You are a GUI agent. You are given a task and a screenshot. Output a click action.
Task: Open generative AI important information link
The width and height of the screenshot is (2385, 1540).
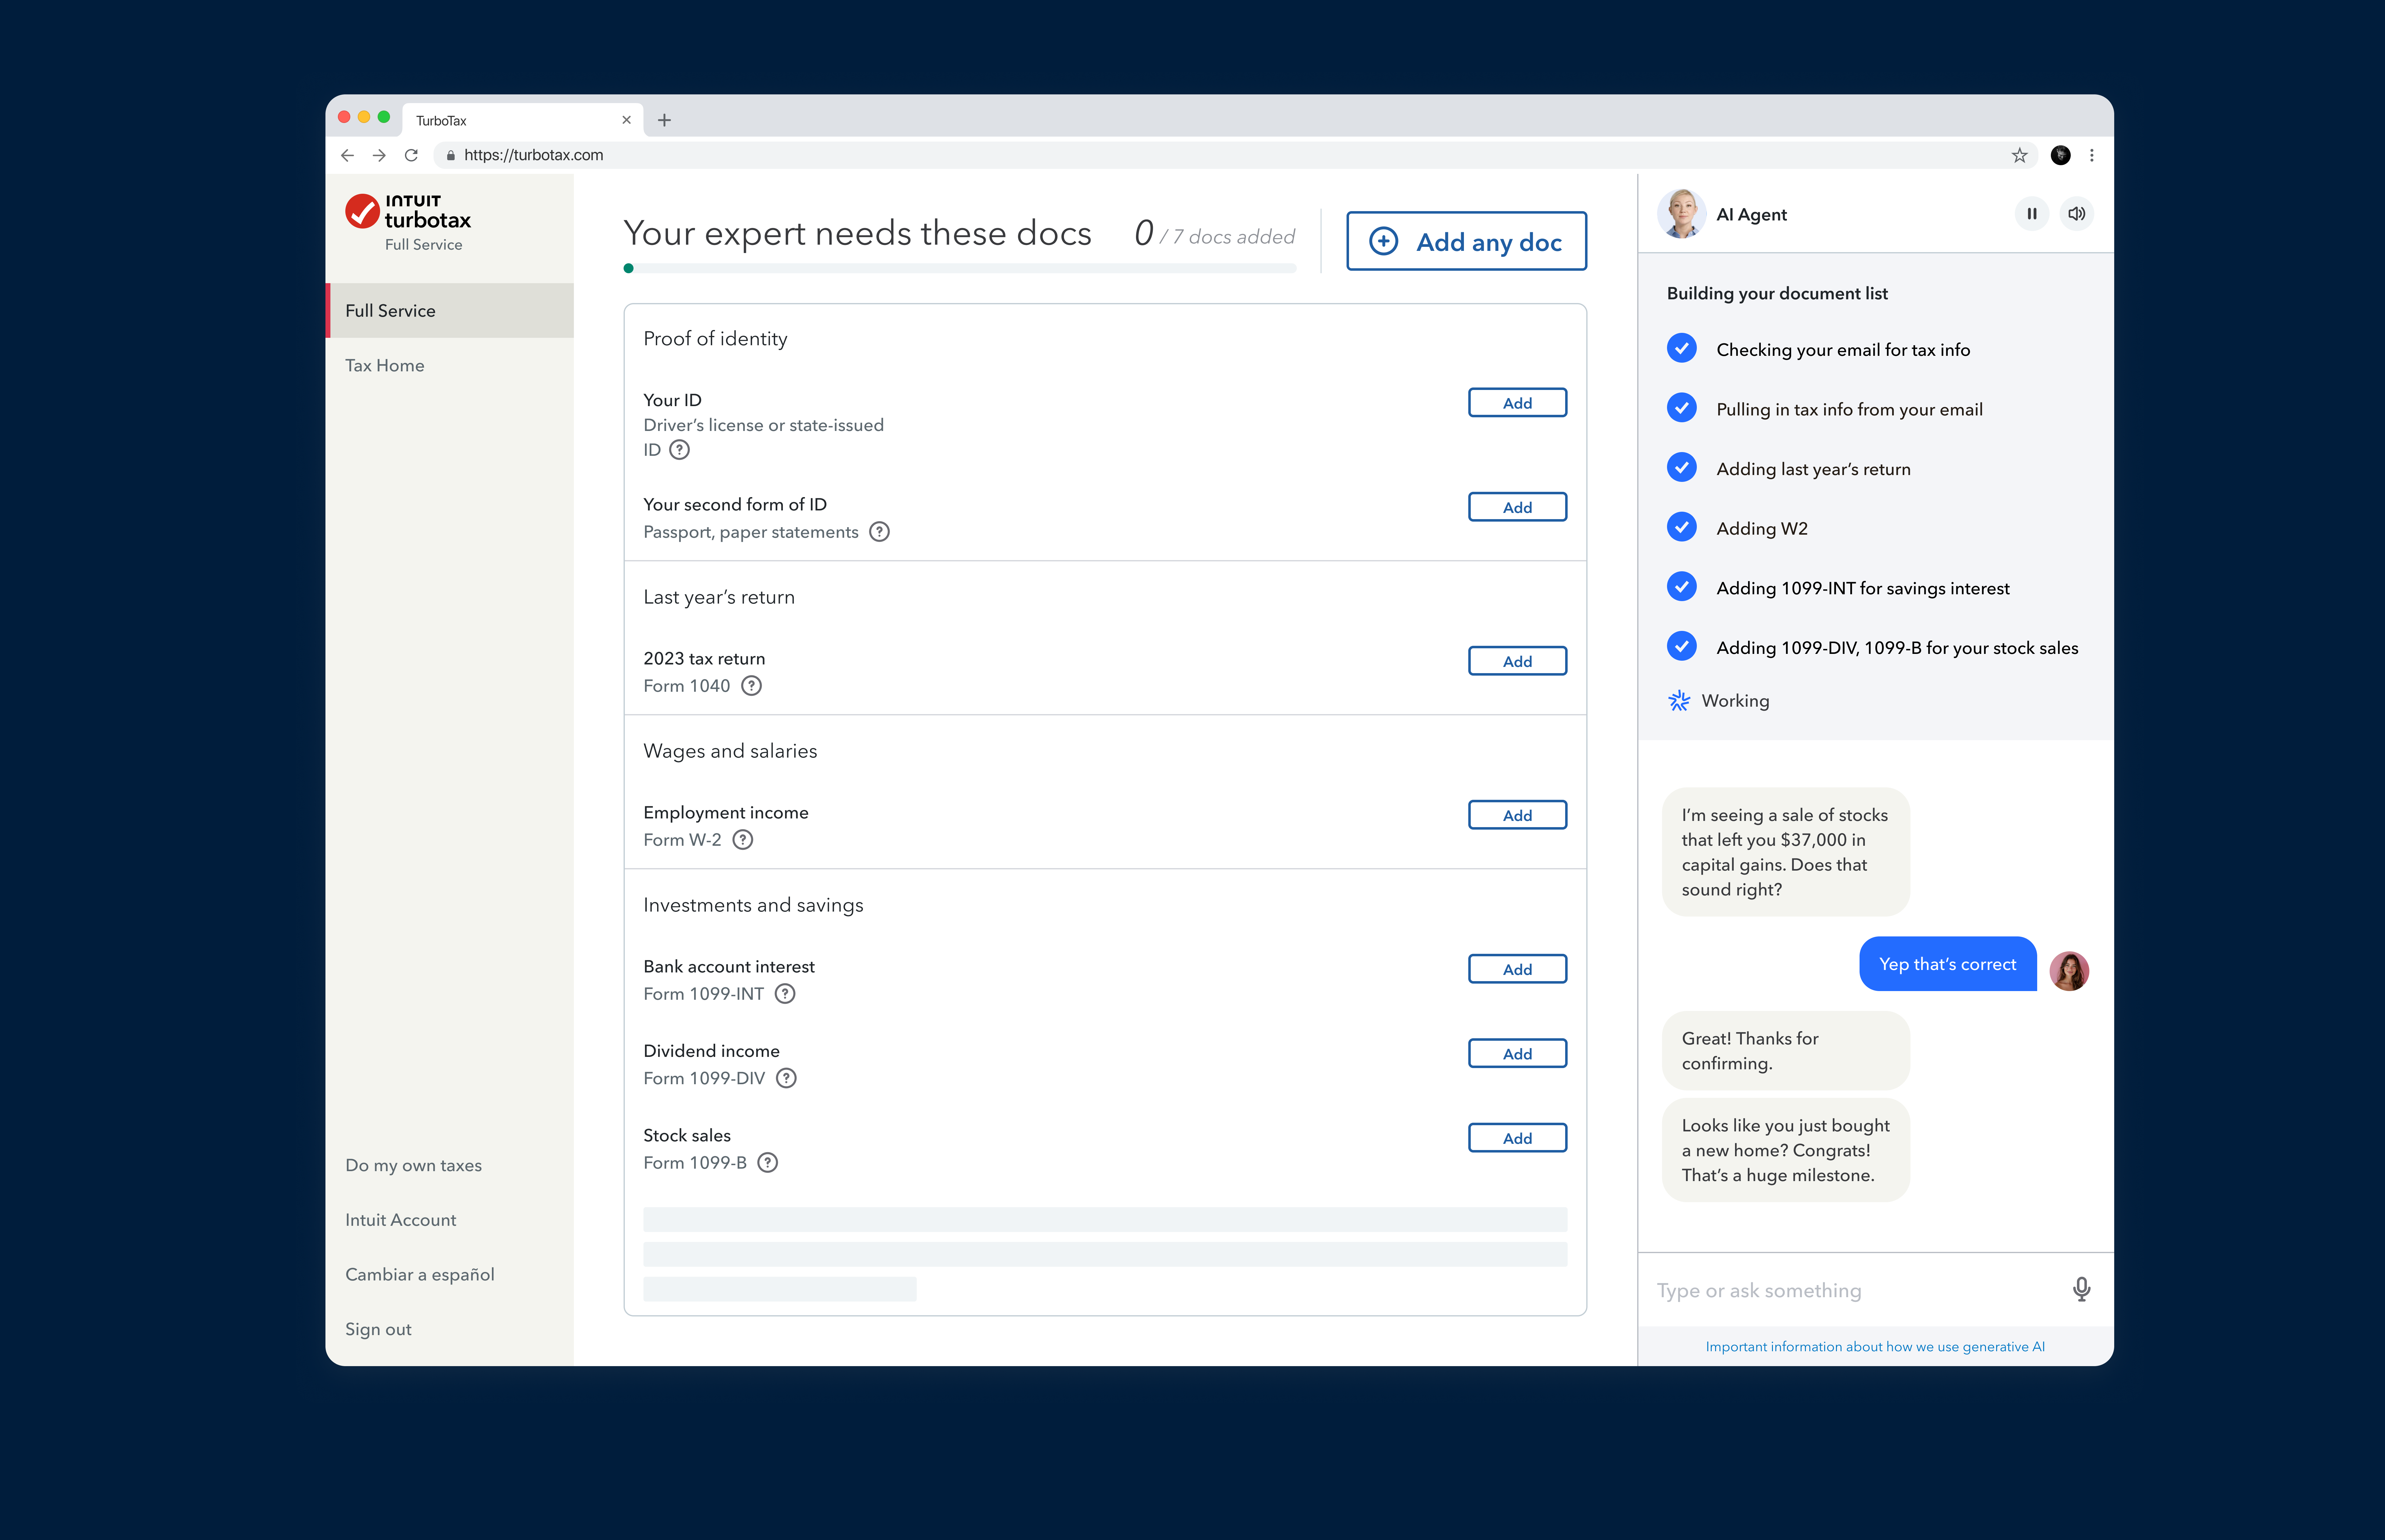tap(1875, 1347)
